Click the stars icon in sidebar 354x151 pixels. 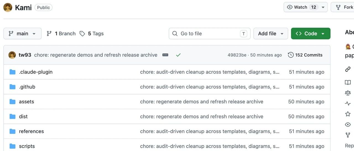tap(348, 114)
